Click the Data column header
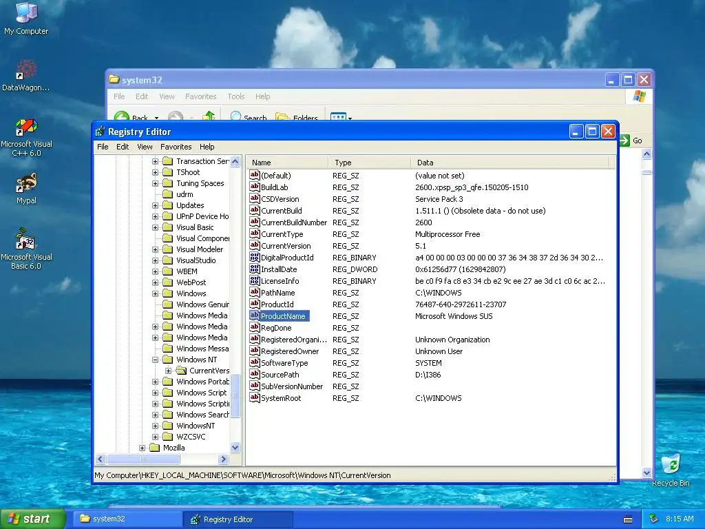 (510, 163)
